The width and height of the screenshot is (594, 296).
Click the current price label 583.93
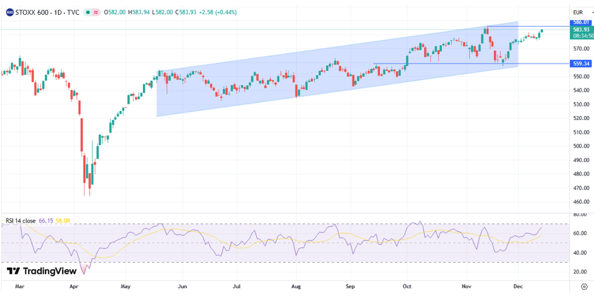[581, 30]
